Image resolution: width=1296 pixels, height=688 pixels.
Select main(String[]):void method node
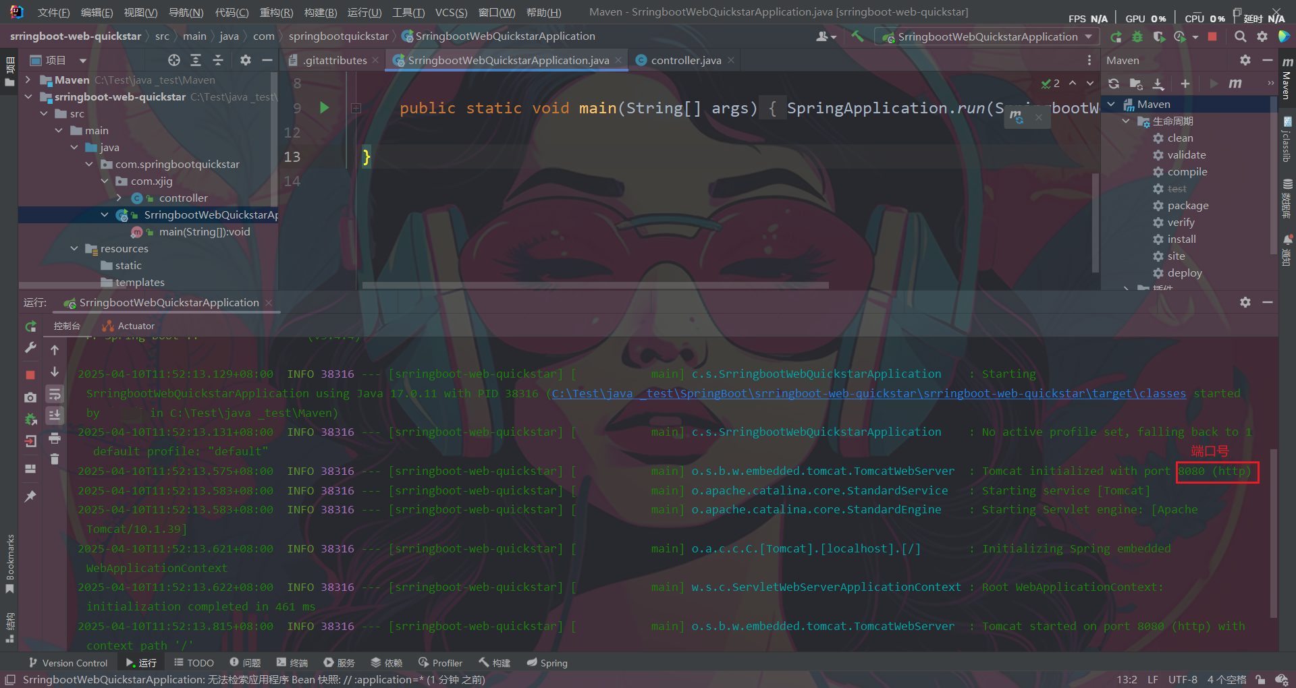click(x=204, y=232)
